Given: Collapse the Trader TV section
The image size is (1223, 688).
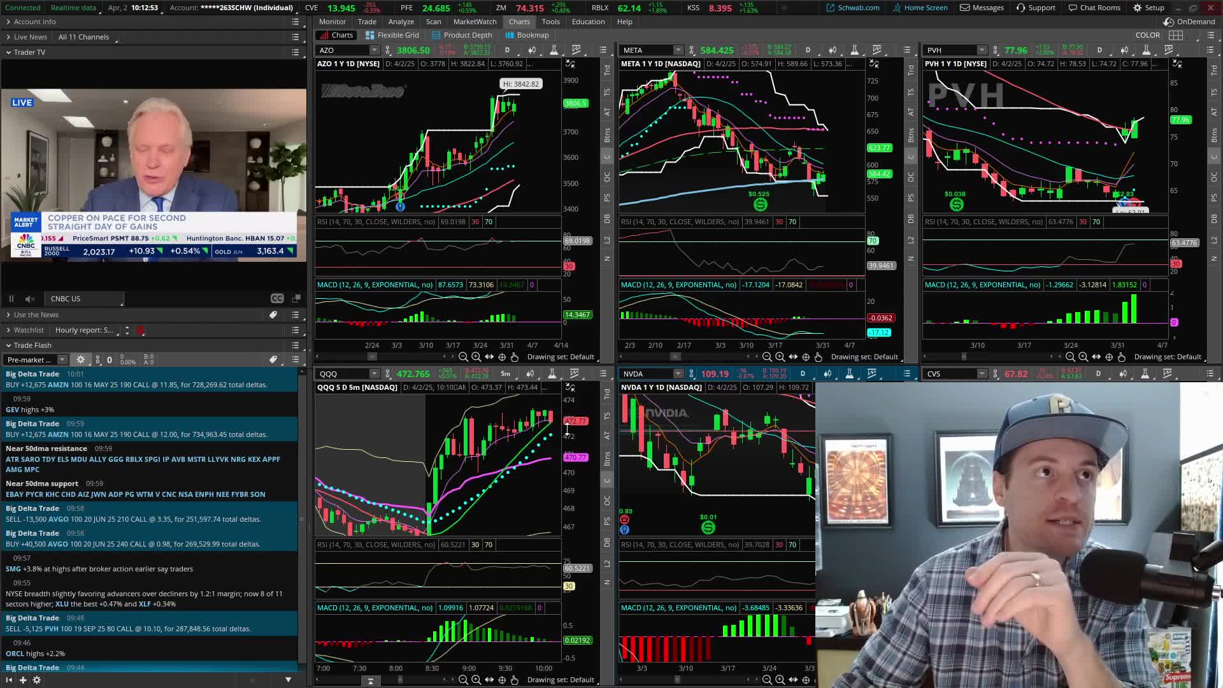Looking at the screenshot, I should [8, 52].
